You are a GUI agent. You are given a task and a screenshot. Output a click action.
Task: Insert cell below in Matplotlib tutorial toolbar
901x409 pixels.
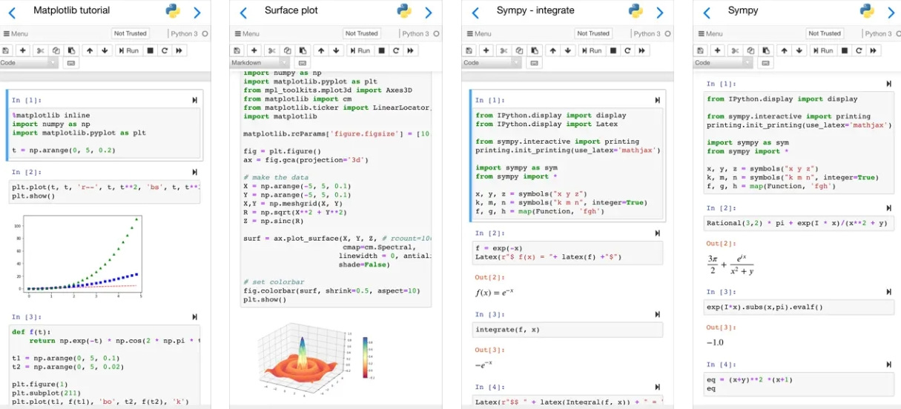coord(23,50)
